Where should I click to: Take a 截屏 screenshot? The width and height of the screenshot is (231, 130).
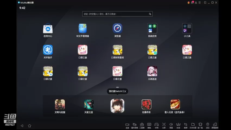(x=186, y=126)
